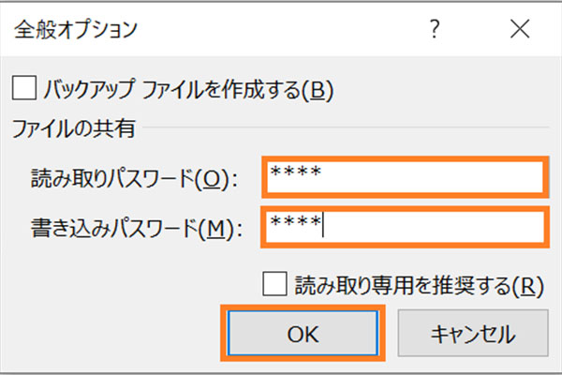Click the ファイルの共有 section heading

pyautogui.click(x=74, y=129)
